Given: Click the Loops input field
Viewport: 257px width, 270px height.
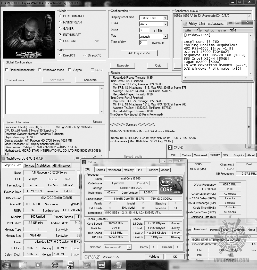Looking at the screenshot, I should coord(144,30).
